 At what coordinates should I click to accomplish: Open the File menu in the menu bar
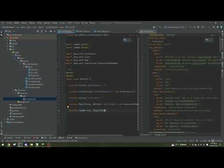point(9,23)
